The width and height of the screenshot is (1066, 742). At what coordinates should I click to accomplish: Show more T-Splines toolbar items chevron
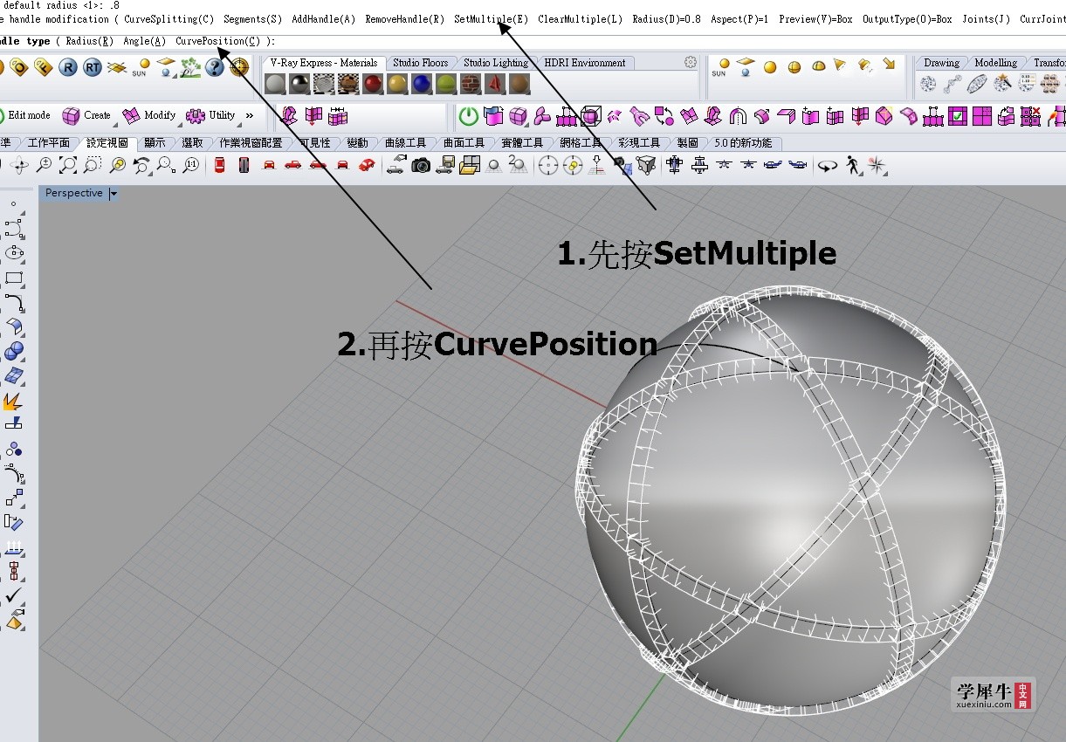point(250,115)
